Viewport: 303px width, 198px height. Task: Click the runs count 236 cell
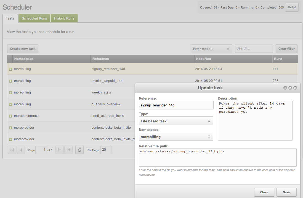pos(275,81)
